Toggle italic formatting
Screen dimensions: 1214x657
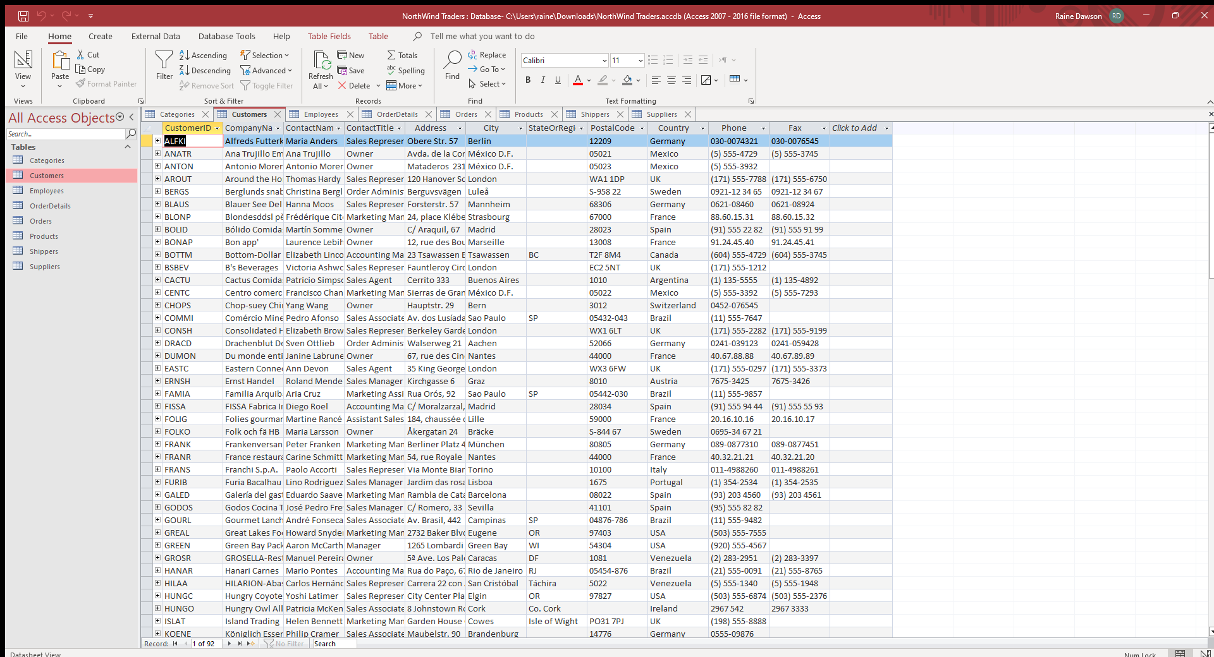pyautogui.click(x=543, y=80)
